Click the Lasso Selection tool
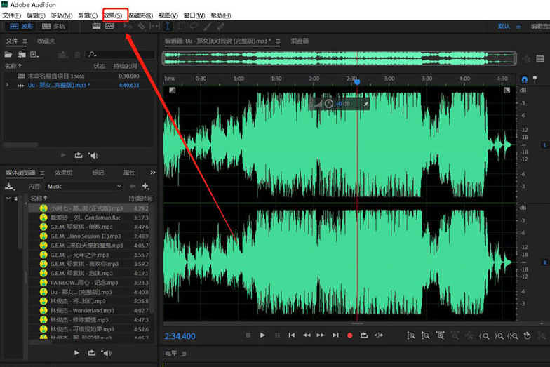The height and width of the screenshot is (367, 550). click(194, 27)
